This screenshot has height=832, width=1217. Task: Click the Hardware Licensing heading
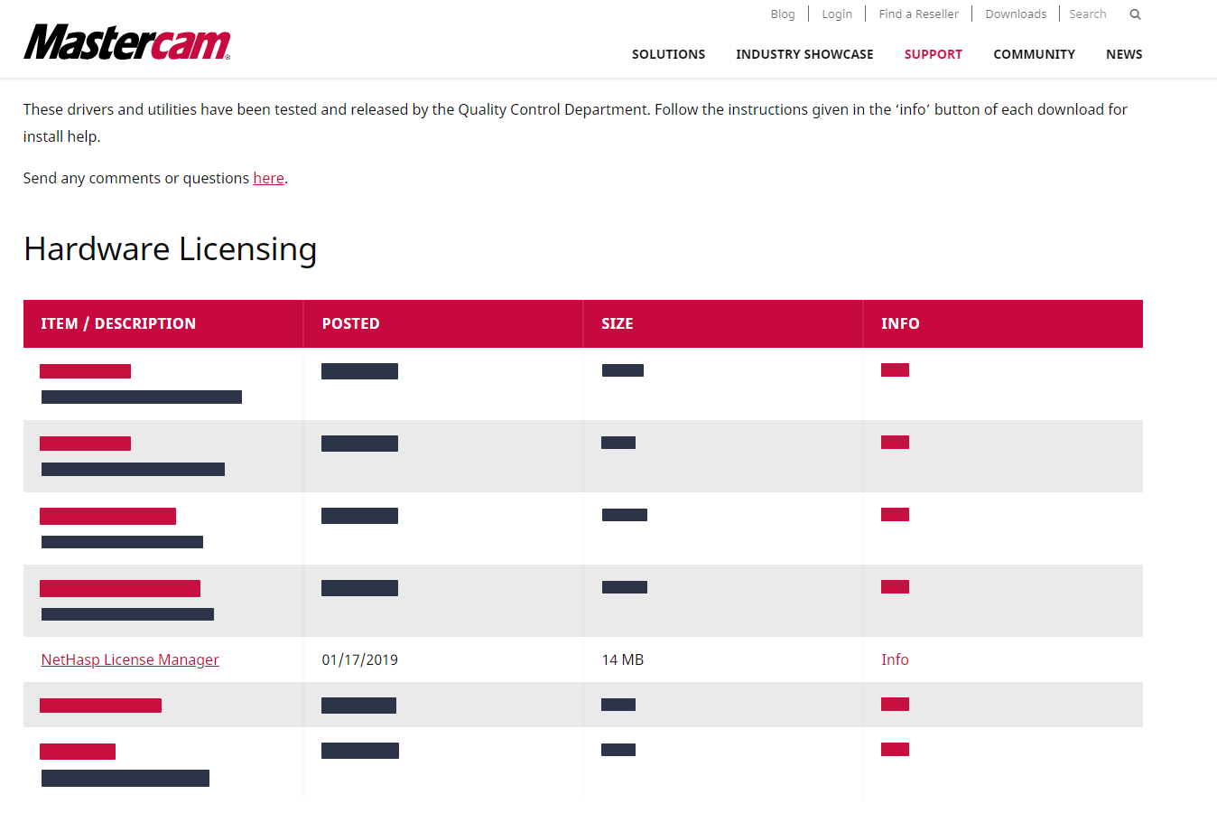(x=171, y=249)
